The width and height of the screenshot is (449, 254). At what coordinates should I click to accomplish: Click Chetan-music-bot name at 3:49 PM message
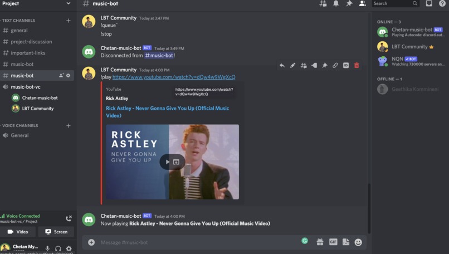(121, 48)
